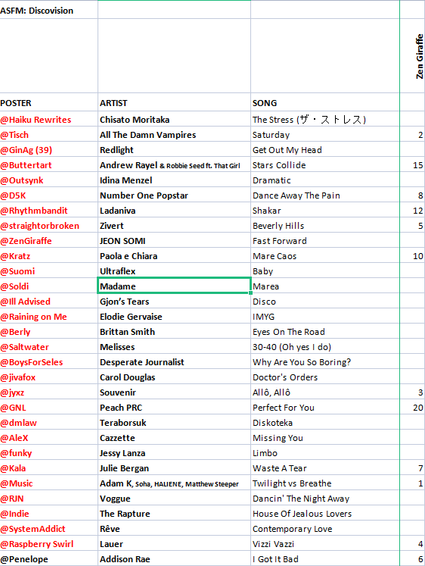Screen dimensions: 425x566
Task: Select the Stars Collide song cell
Action: [325, 164]
